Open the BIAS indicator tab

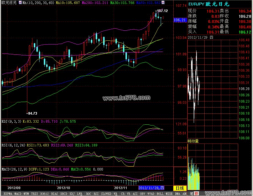54,194
